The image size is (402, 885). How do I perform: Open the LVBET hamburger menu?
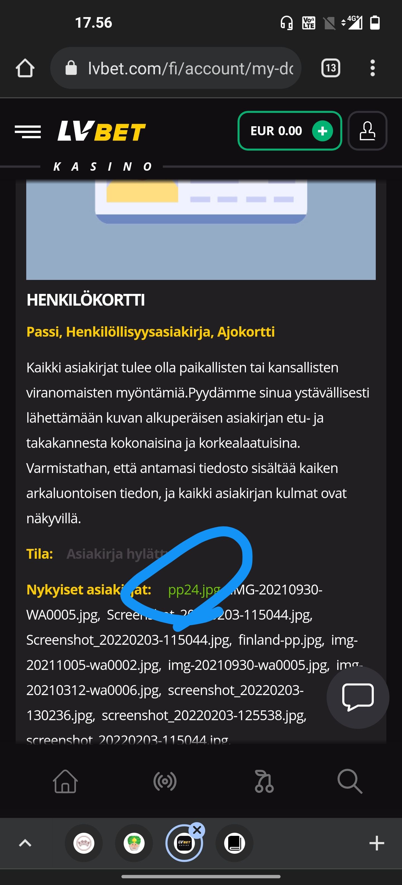28,132
